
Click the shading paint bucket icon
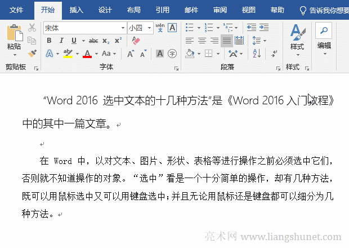click(190, 54)
